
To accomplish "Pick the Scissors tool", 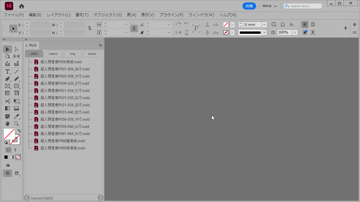I will pos(7,101).
